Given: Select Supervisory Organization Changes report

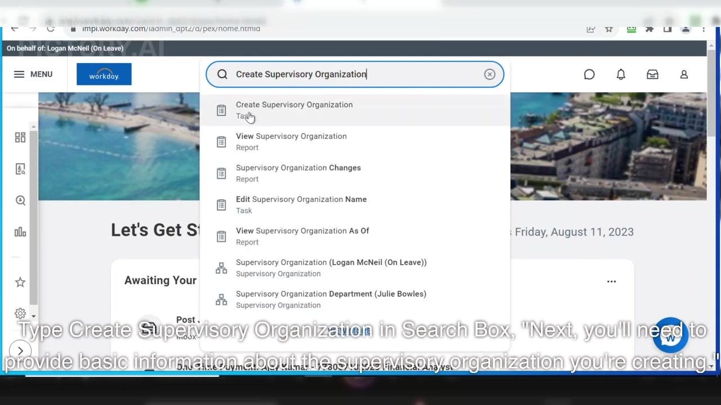Looking at the screenshot, I should pyautogui.click(x=355, y=173).
